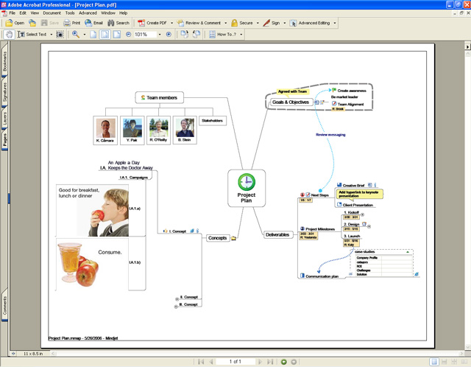Open the Document menu
This screenshot has width=471, height=367.
pyautogui.click(x=52, y=13)
